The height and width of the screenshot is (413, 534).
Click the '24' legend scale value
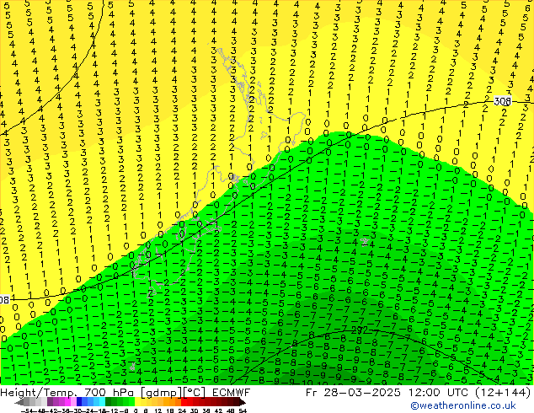coord(182,411)
